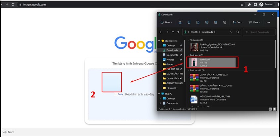
Task: Select NỘI-DUNG-HỌP-PHỤ-HUYNH Word document
Action: coord(212,99)
